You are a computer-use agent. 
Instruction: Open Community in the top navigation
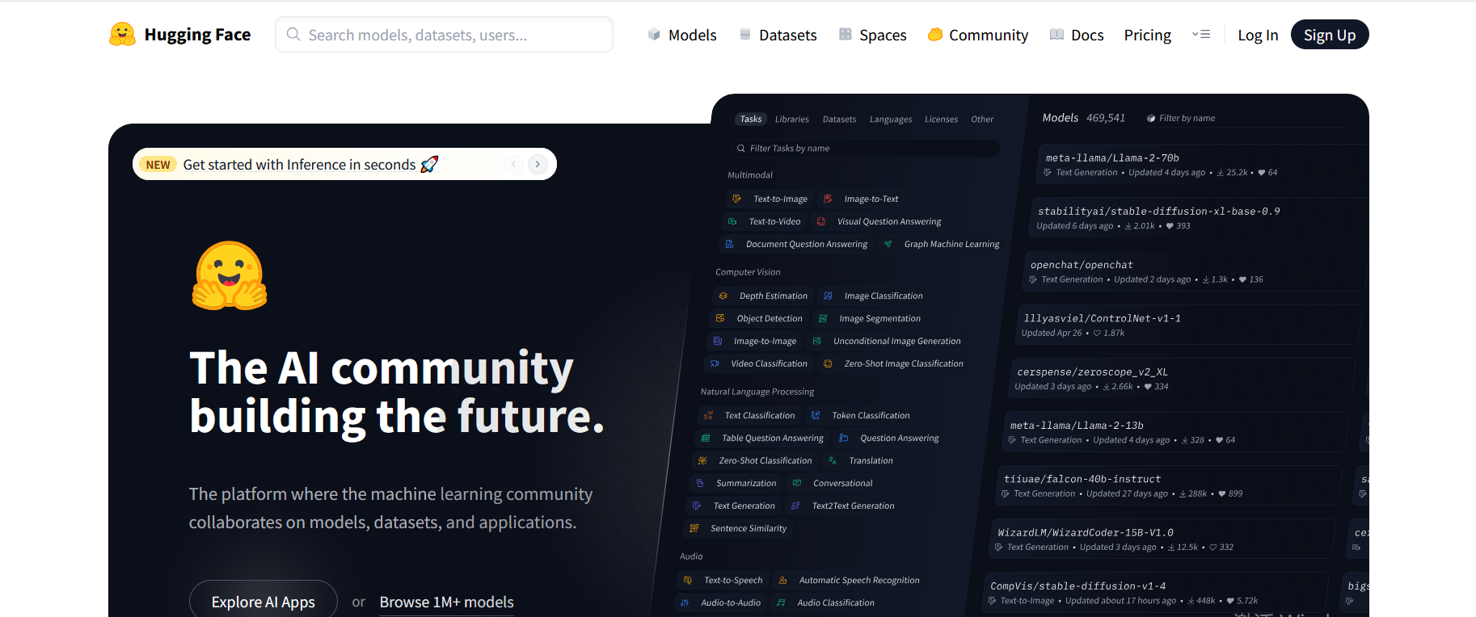978,35
